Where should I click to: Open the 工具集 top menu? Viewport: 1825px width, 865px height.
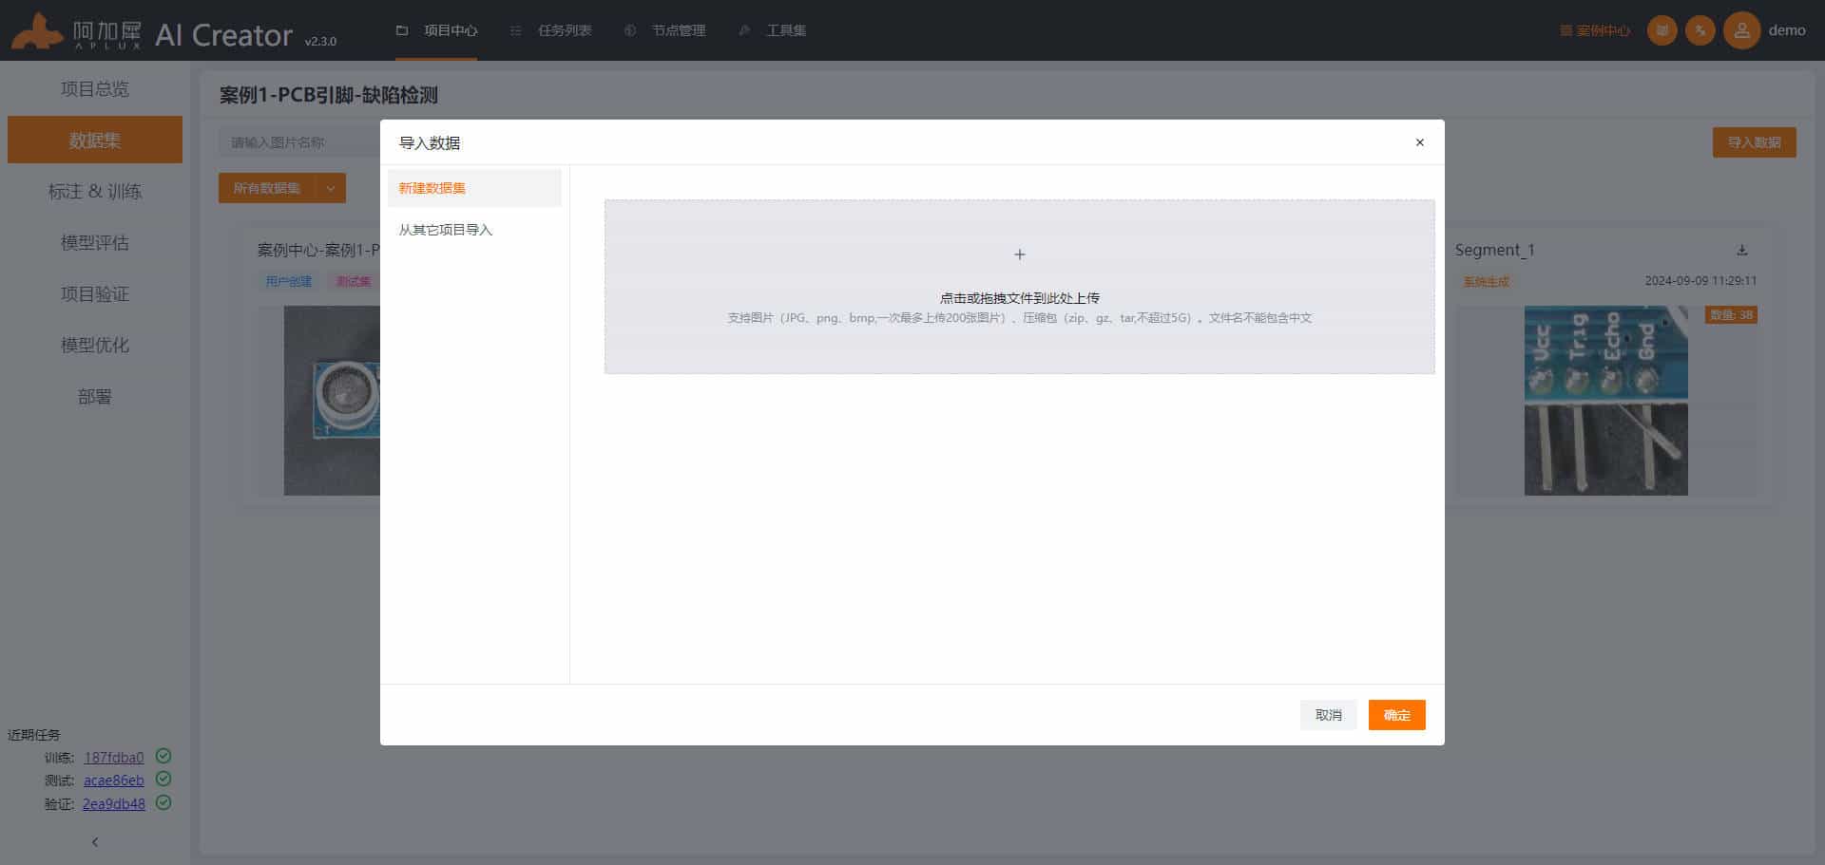pos(773,30)
